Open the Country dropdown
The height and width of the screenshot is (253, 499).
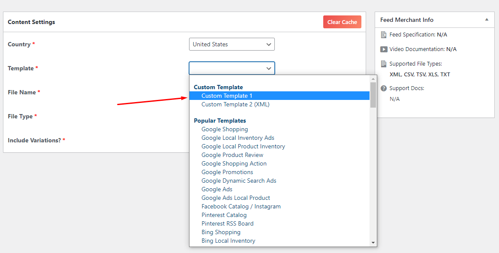[231, 44]
